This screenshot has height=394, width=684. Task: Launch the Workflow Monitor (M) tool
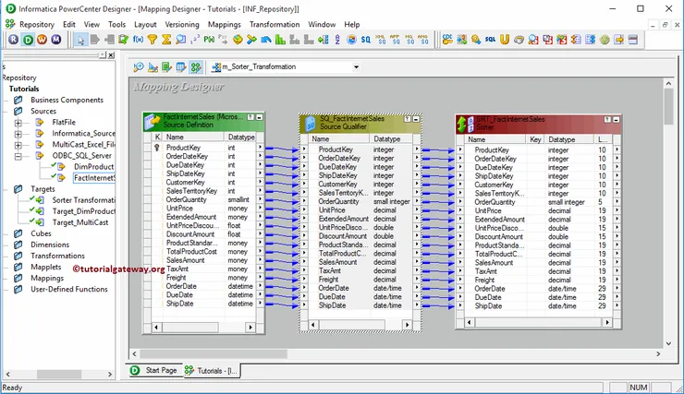tap(55, 40)
